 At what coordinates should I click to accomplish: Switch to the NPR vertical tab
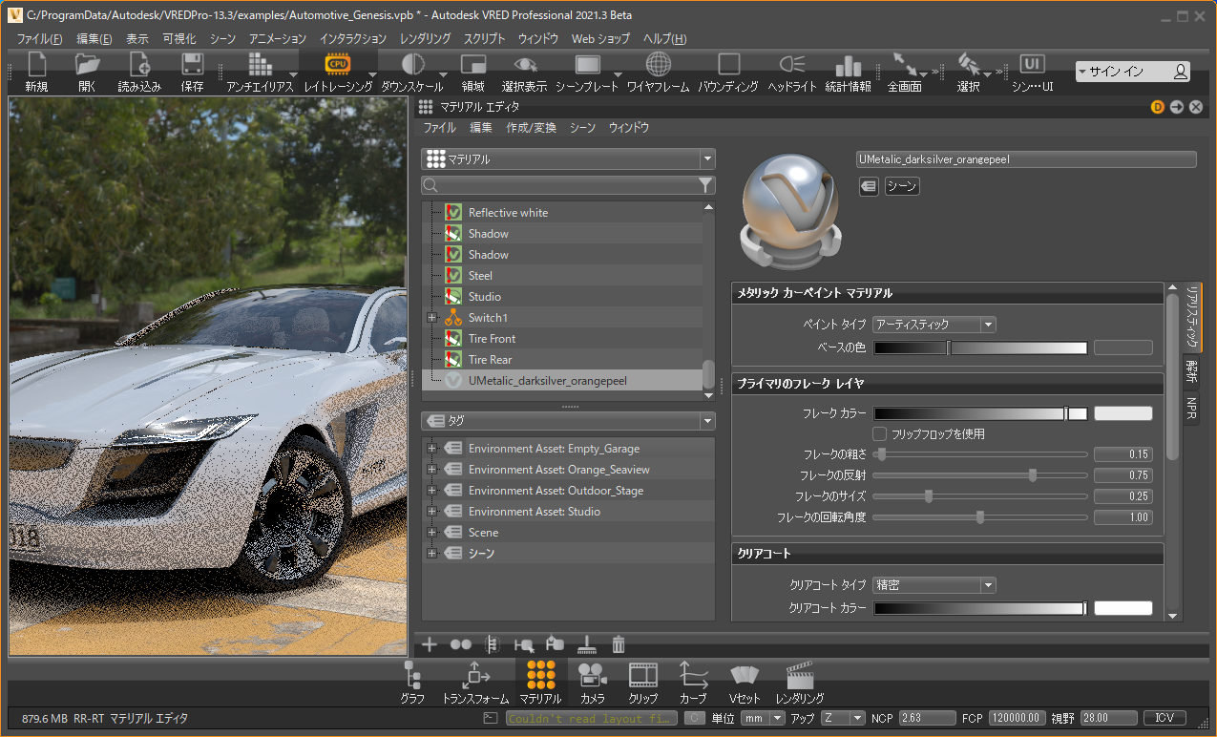click(x=1192, y=410)
